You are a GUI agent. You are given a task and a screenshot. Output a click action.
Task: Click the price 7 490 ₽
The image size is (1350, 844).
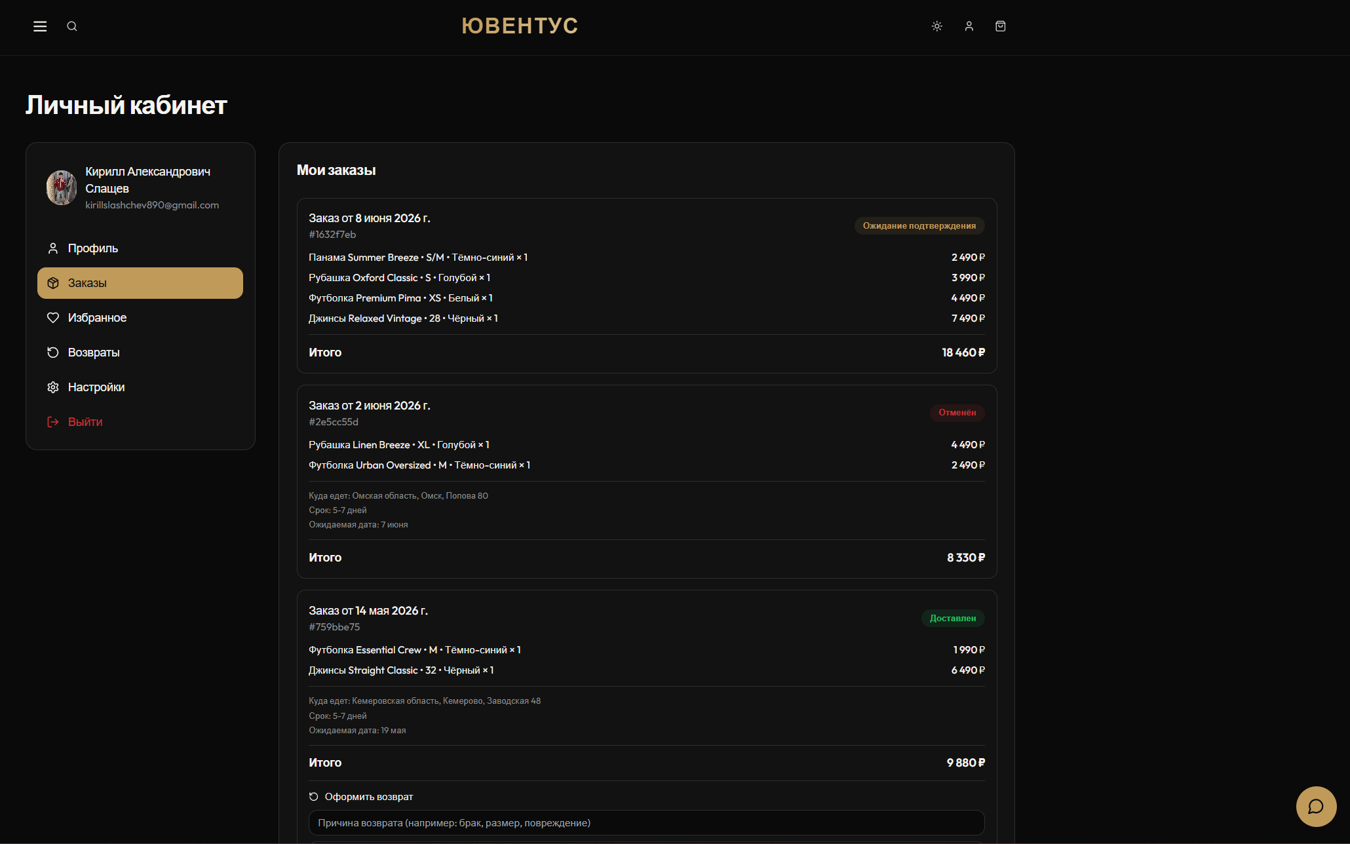click(968, 318)
